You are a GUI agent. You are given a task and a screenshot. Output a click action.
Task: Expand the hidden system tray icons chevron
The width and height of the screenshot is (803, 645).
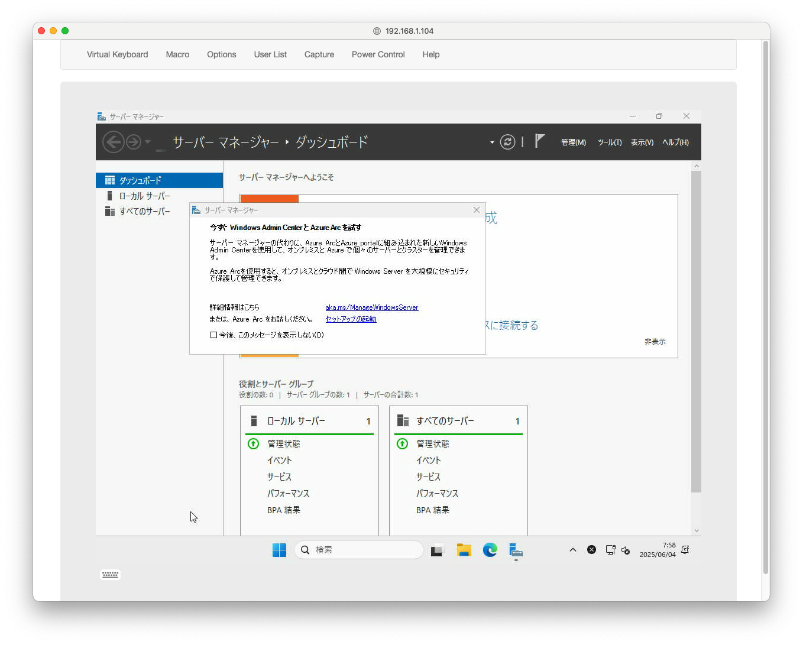[572, 550]
